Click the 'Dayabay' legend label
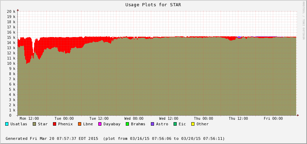Viewport: 307px width, 144px height. (x=112, y=124)
